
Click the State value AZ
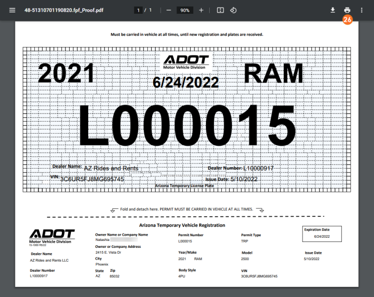98,276
